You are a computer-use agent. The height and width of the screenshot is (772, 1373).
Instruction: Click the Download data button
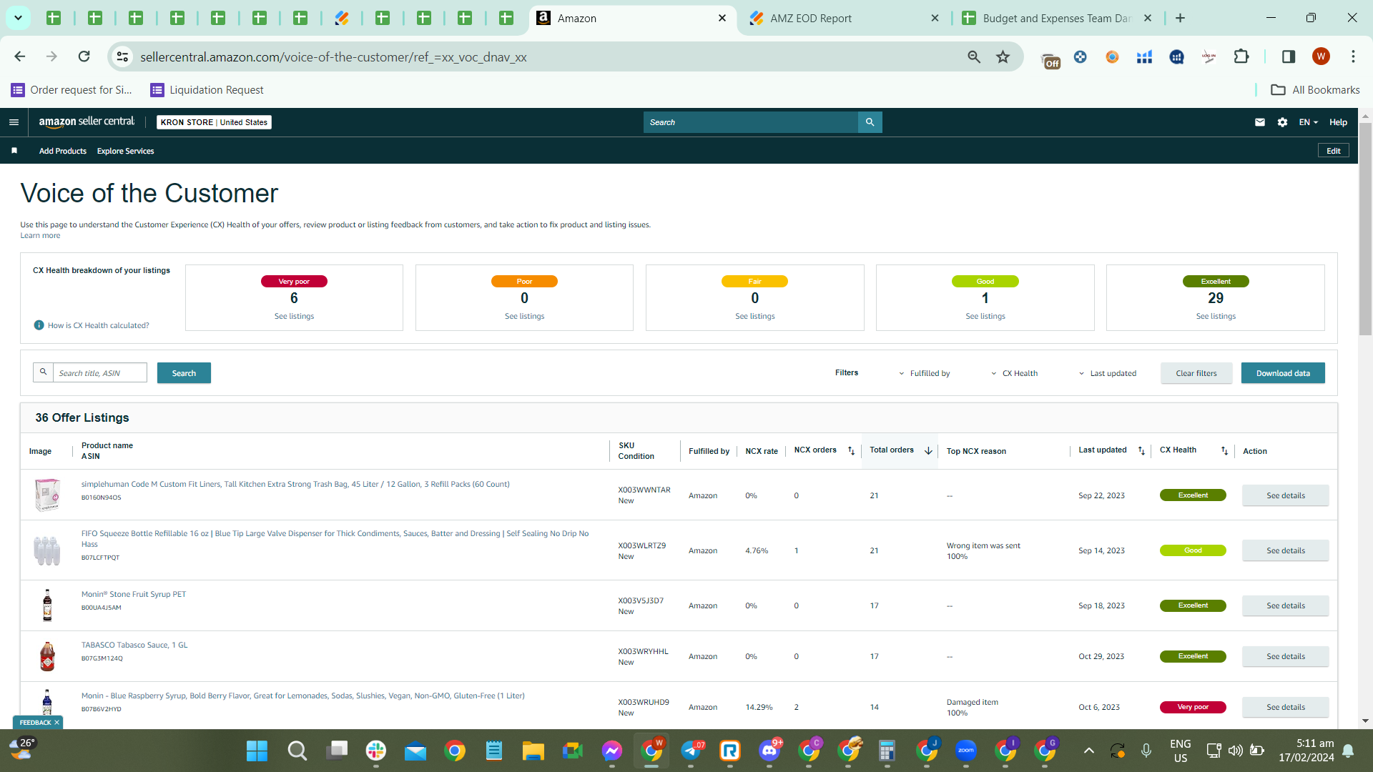pos(1283,373)
